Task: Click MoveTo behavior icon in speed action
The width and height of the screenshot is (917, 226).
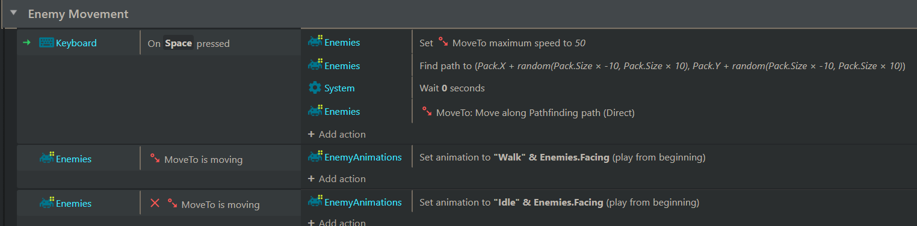Action: point(443,43)
